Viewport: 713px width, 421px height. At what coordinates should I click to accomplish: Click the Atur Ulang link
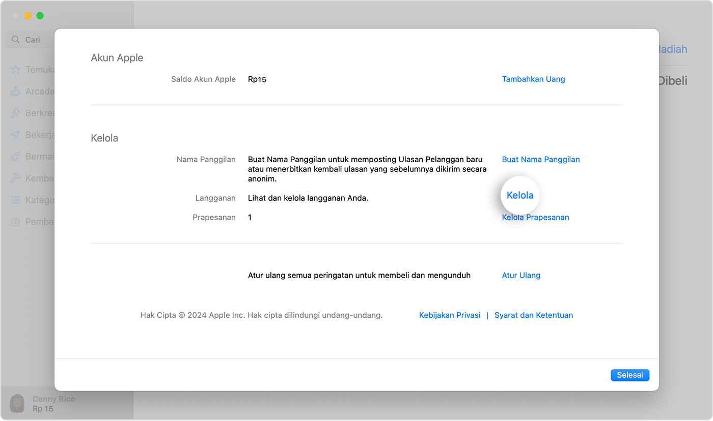tap(521, 276)
